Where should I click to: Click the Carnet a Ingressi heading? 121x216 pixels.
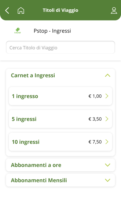(x=33, y=75)
